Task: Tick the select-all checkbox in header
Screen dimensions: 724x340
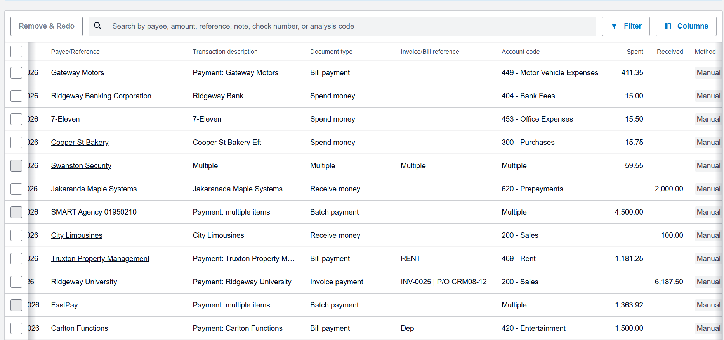Action: [16, 52]
